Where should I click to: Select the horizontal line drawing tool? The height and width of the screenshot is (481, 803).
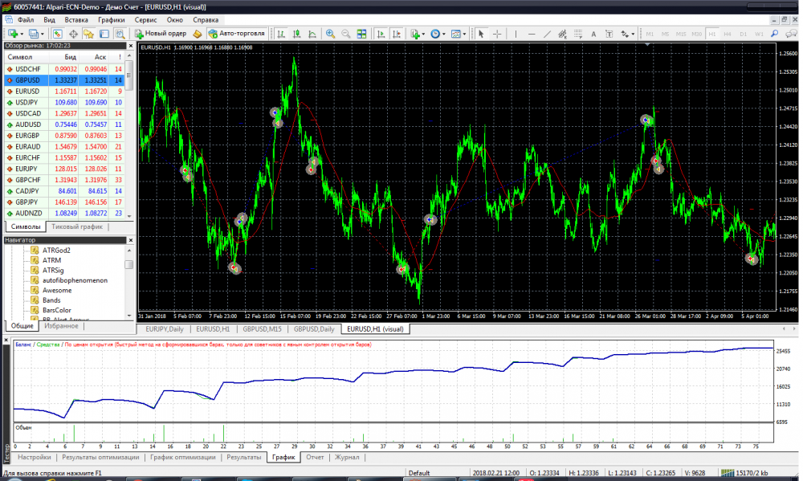[x=531, y=34]
